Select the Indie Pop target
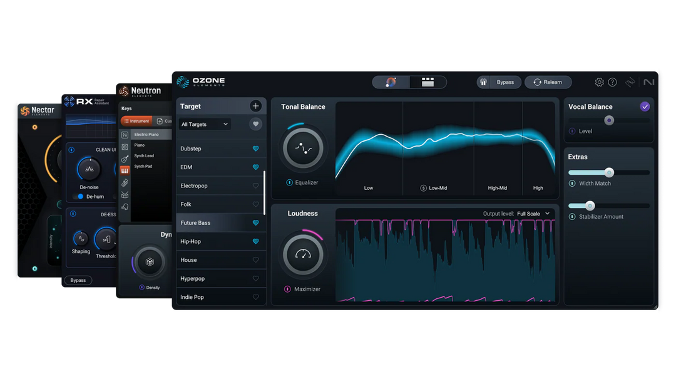The height and width of the screenshot is (381, 676). pos(221,297)
